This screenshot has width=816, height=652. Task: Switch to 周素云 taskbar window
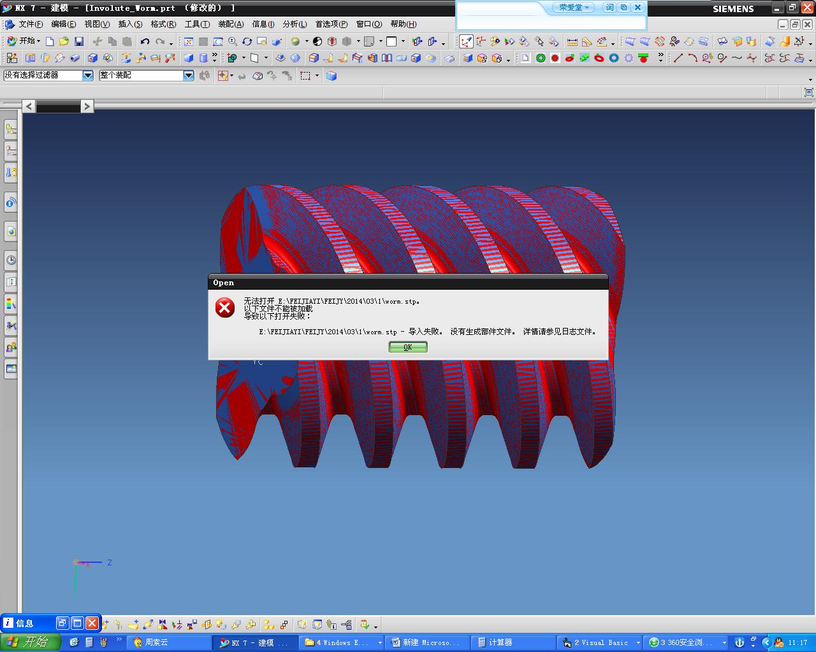point(170,642)
